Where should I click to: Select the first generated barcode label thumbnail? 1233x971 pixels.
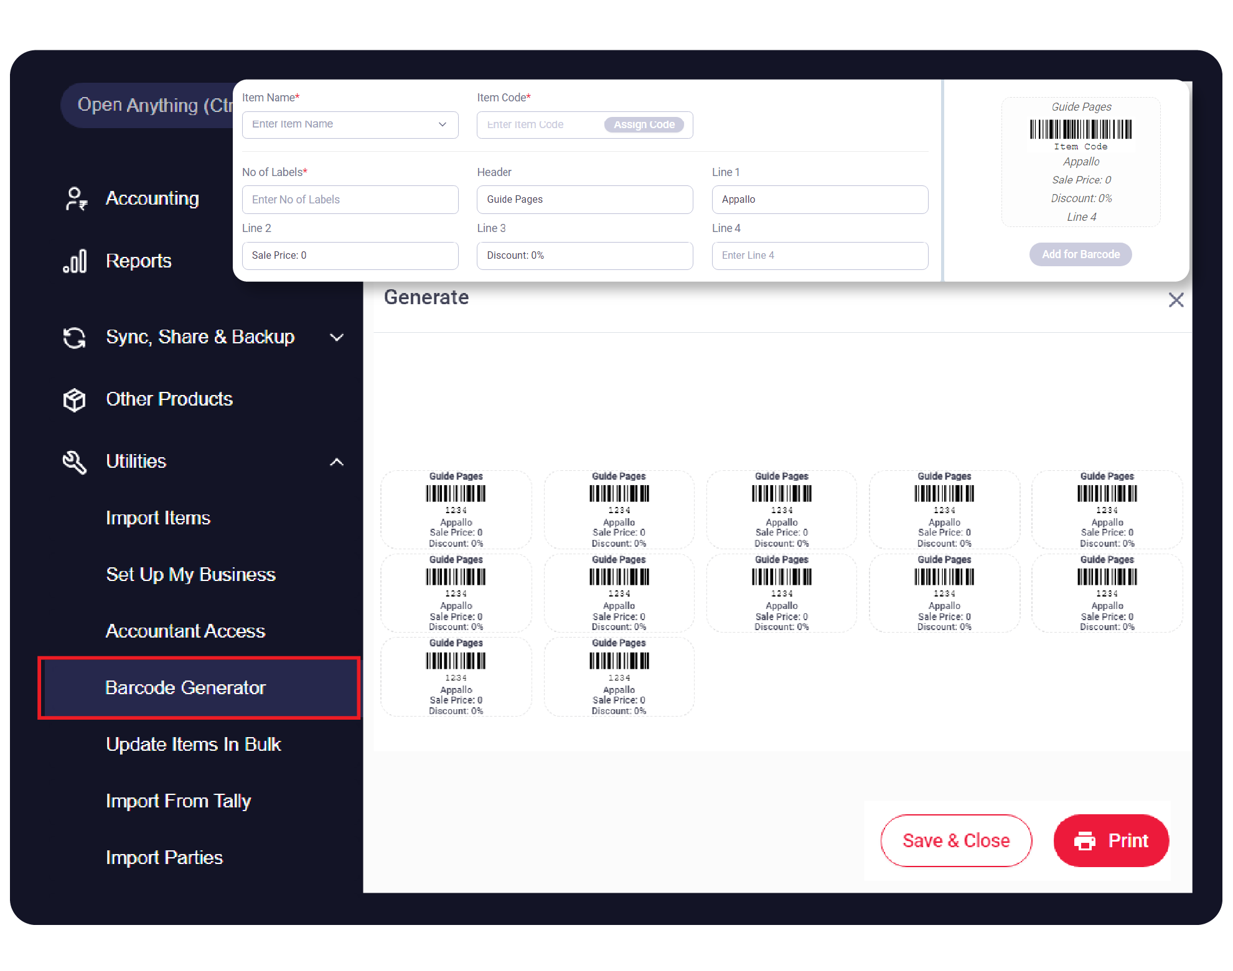click(x=456, y=509)
